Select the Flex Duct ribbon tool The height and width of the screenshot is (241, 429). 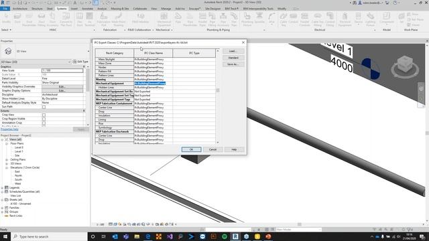80,19
